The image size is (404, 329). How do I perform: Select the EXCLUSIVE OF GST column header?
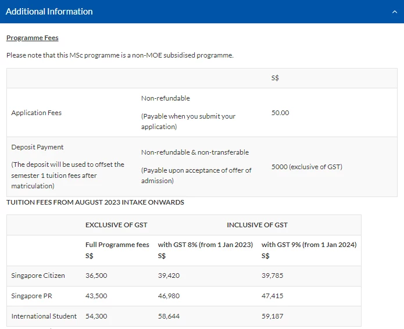point(116,225)
